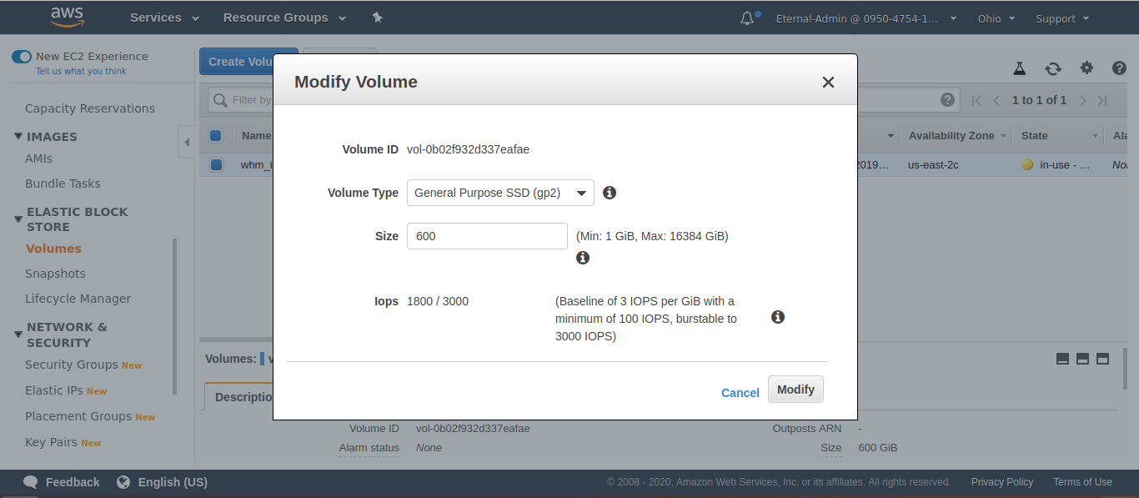This screenshot has width=1139, height=498.
Task: Expand the Services menu
Action: [x=164, y=18]
